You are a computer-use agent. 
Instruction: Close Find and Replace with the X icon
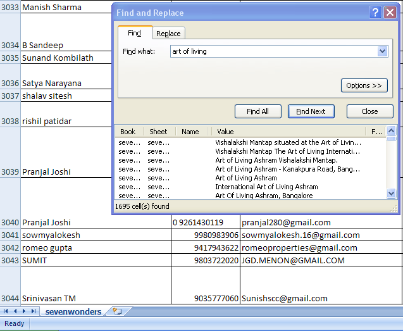[x=389, y=13]
